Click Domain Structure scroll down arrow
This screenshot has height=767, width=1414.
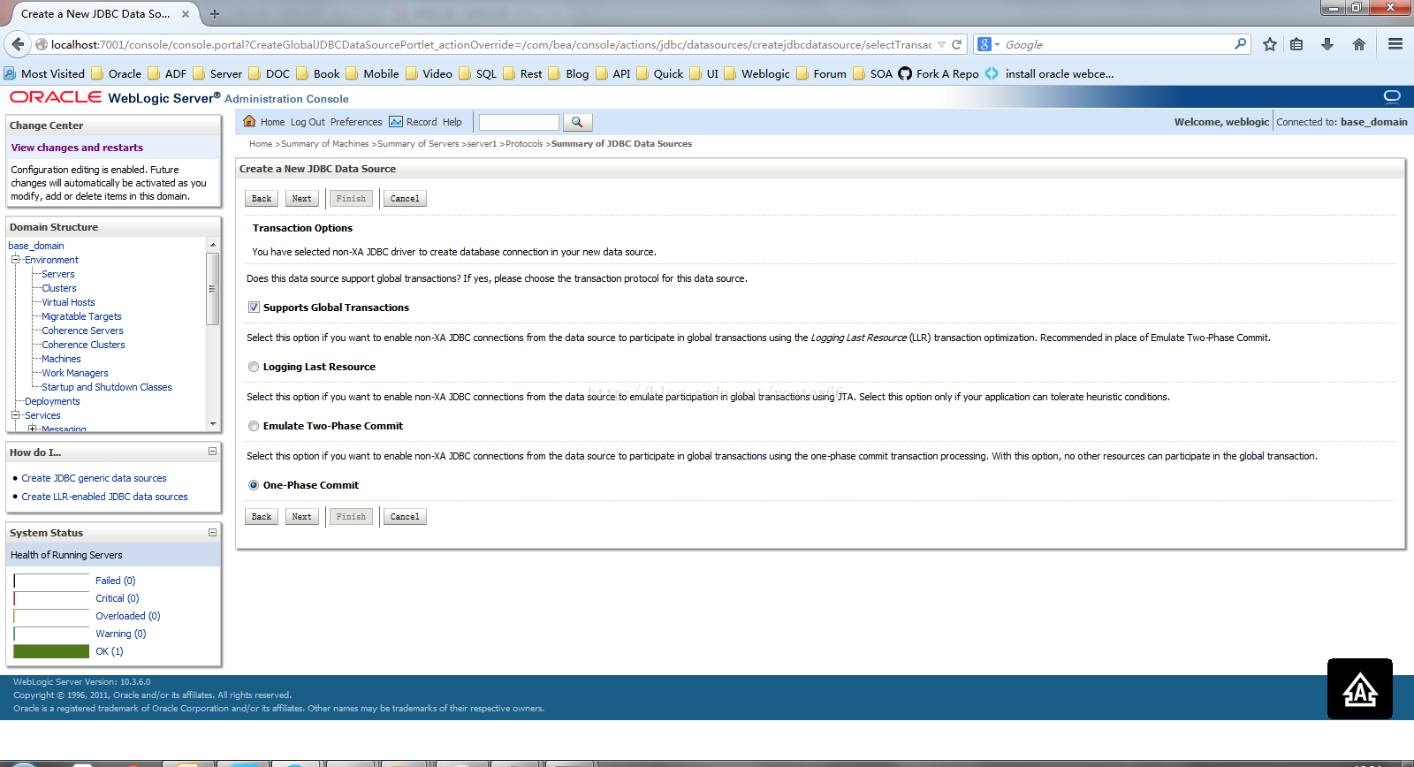[213, 424]
